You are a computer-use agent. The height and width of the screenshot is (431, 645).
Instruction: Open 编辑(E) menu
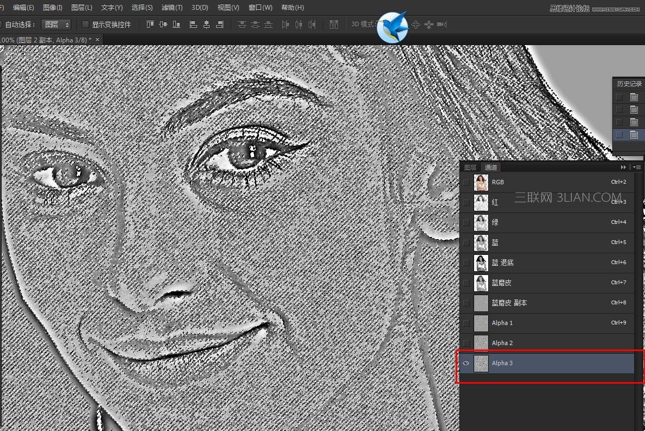click(23, 8)
